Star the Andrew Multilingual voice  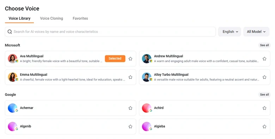264,59
